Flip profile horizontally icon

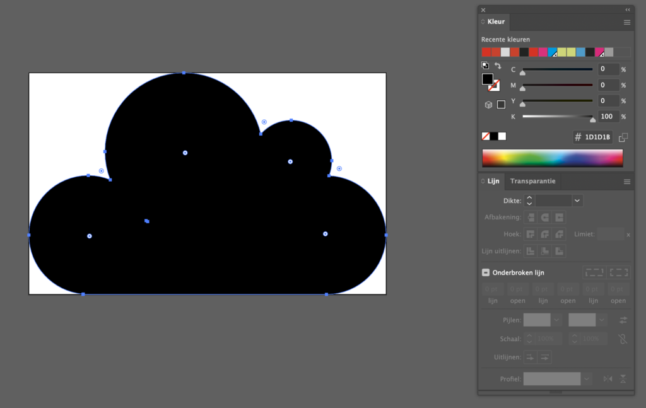tap(608, 379)
